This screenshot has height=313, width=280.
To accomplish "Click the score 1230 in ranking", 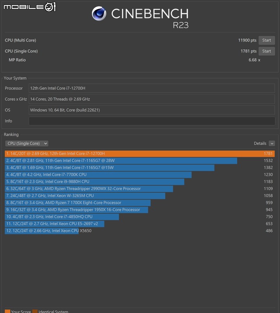I will pyautogui.click(x=268, y=175).
